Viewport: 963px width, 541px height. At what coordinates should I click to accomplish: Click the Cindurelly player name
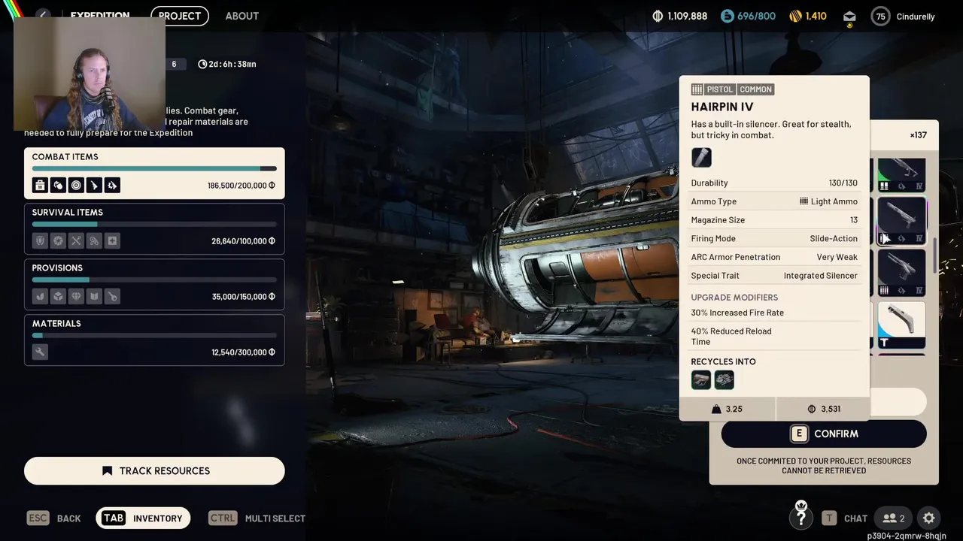[916, 17]
